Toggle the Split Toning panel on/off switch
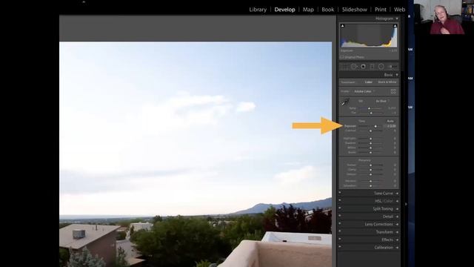The width and height of the screenshot is (474, 267). [x=340, y=208]
